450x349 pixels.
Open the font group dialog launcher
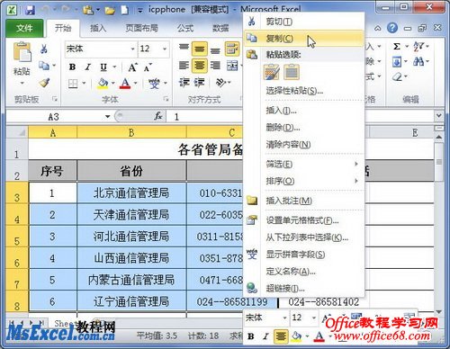(x=166, y=99)
